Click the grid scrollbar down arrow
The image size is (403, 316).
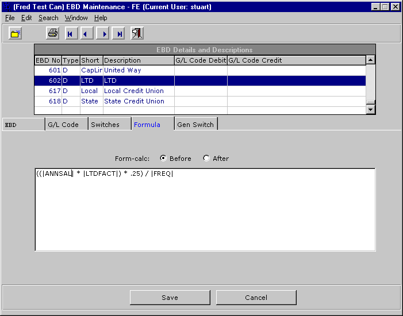click(x=370, y=109)
